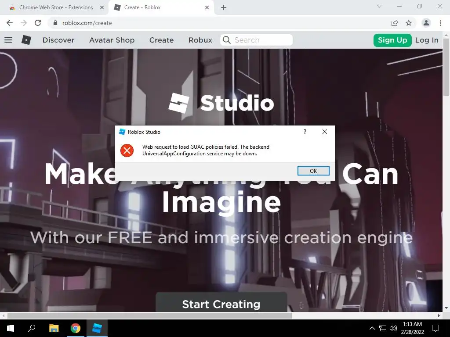
Task: Click the vertical scrollbar down arrow
Action: [446, 308]
